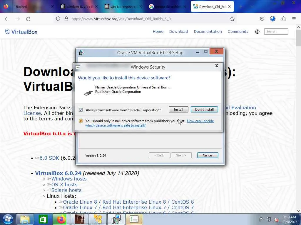Click the security shield warning icon
301x225 pixels.
(x=81, y=121)
